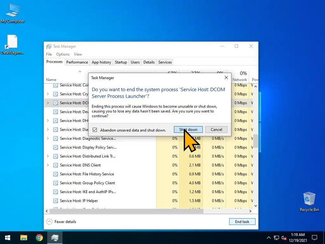This screenshot has height=244, width=325.
Task: Expand the Service Host: DH row
Action: [48, 120]
